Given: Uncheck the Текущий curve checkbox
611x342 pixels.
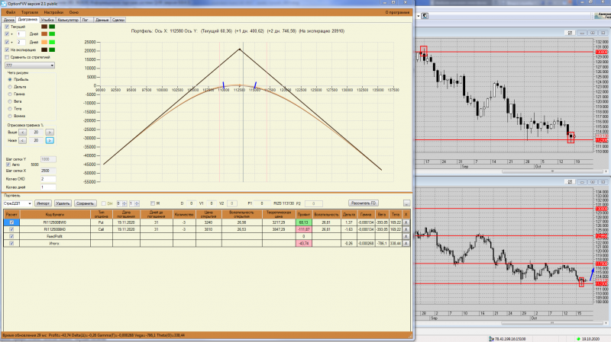Looking at the screenshot, I should tap(7, 27).
